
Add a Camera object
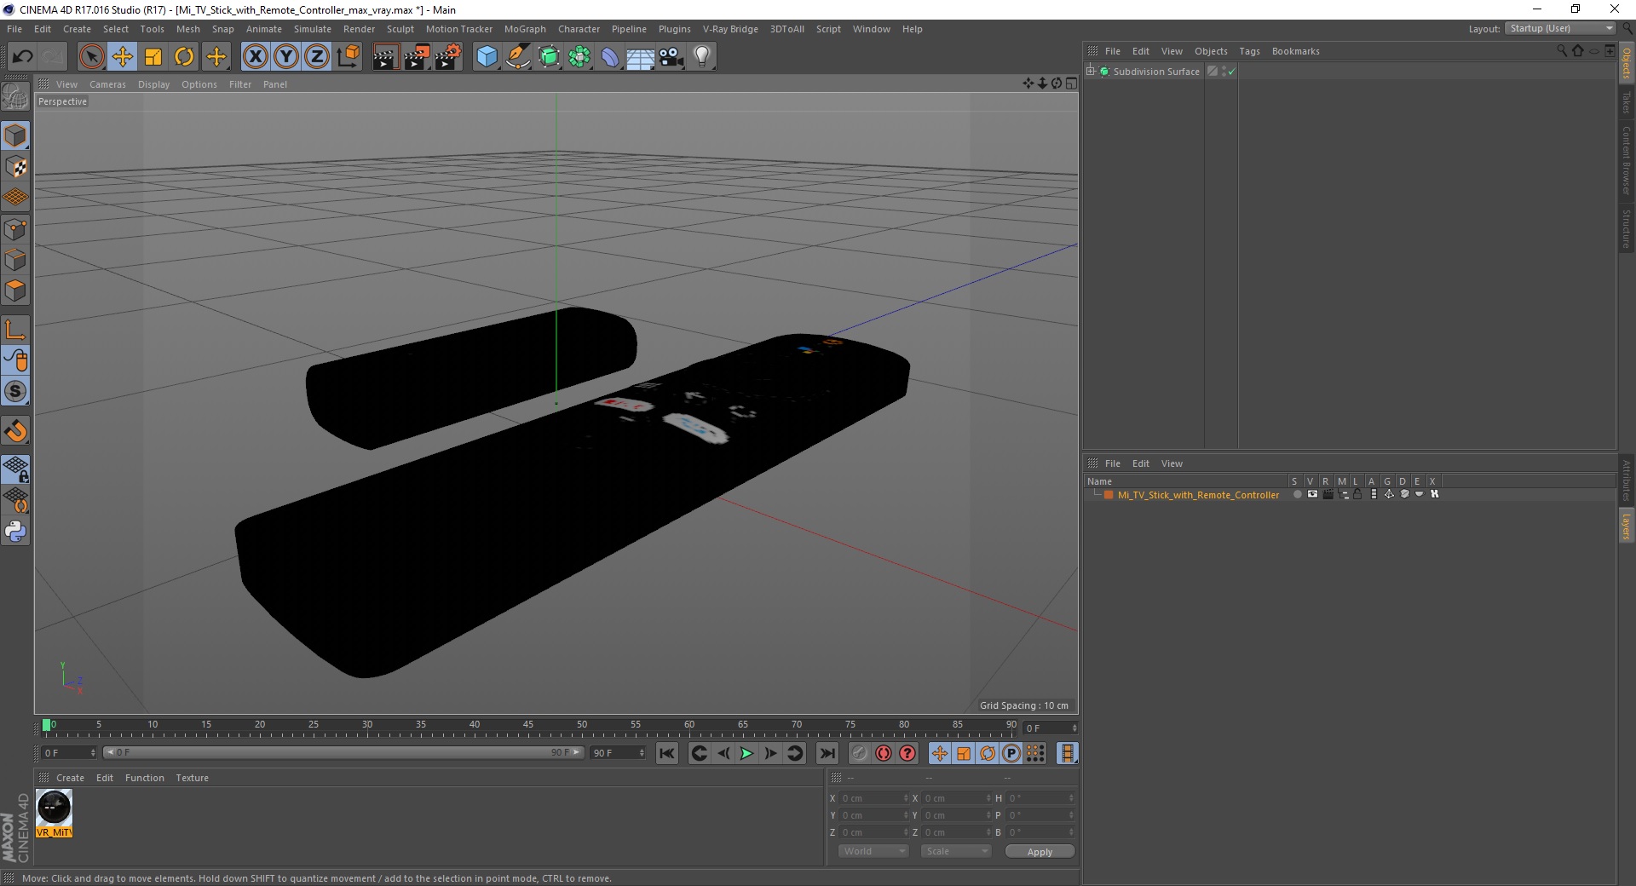click(671, 57)
